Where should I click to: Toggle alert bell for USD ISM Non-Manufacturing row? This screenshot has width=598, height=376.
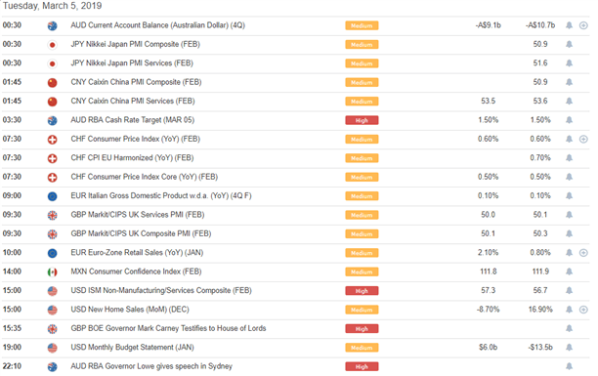569,291
